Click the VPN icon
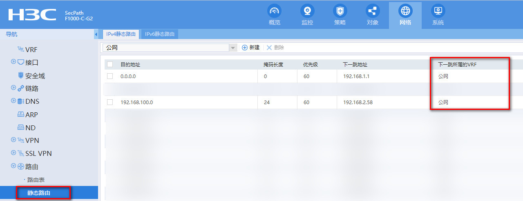523x201 pixels. pyautogui.click(x=21, y=140)
